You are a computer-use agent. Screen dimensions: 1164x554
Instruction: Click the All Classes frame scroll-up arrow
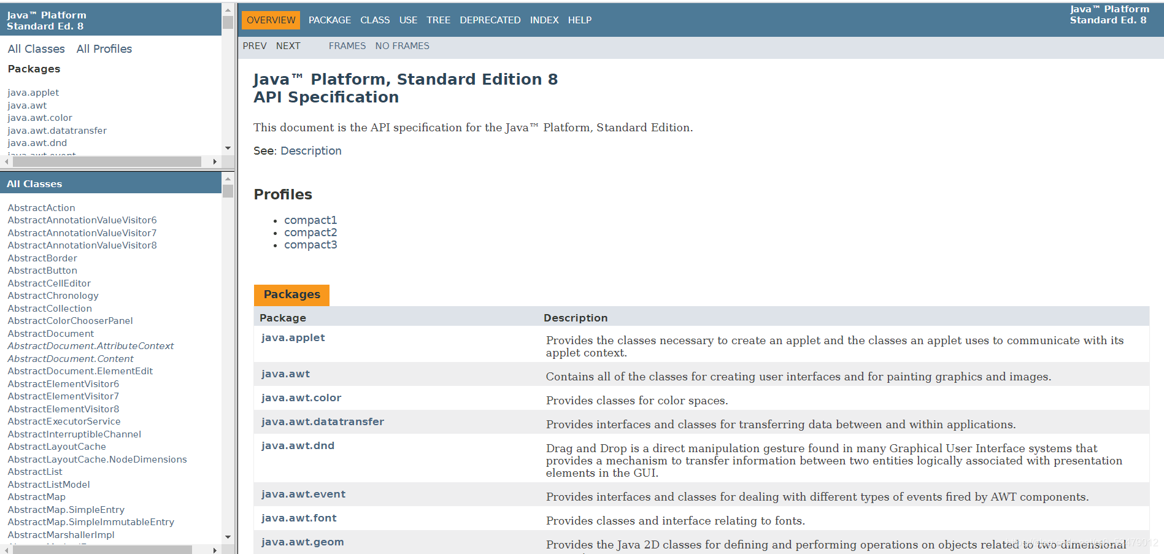228,179
